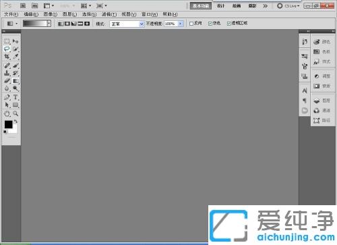This screenshot has height=245, width=337.
Task: Open the 图层(L) menu
Action: [x=69, y=14]
